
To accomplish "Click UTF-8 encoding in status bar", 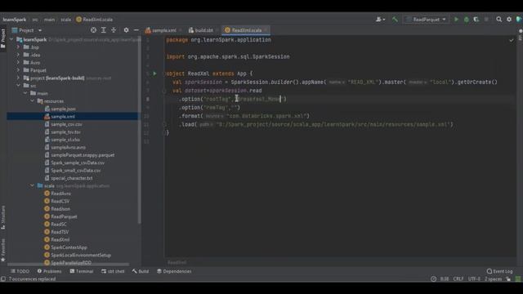I will [x=474, y=279].
